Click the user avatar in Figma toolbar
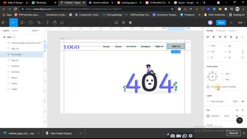This screenshot has height=139, width=247. click(x=210, y=23)
